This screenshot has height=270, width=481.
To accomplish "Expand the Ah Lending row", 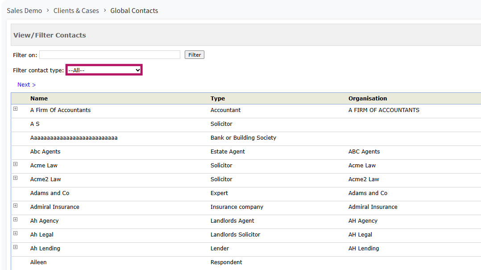I will (x=15, y=247).
